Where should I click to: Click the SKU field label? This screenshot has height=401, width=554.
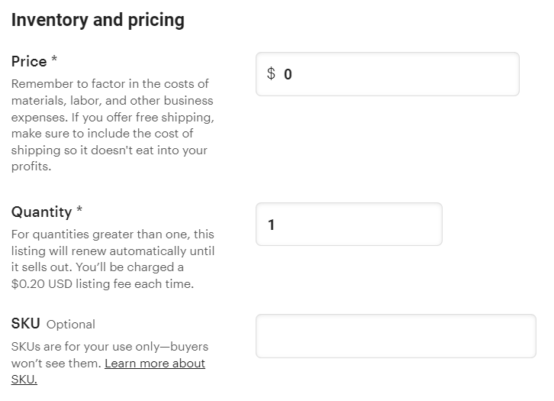25,323
